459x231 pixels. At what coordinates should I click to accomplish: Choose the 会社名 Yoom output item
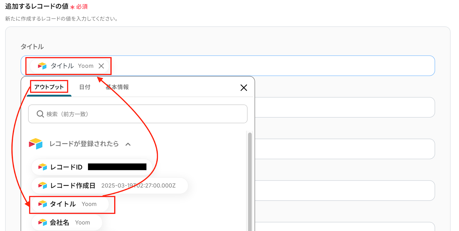pos(67,222)
